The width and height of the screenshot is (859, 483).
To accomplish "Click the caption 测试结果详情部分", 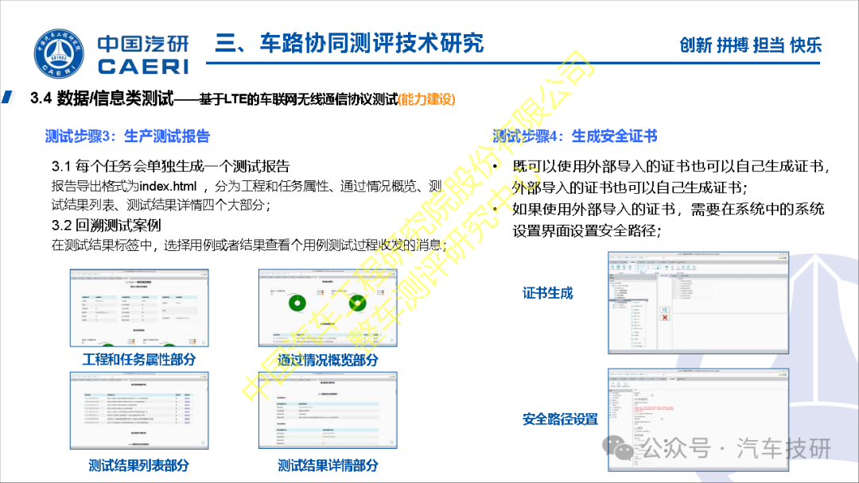I will [328, 466].
